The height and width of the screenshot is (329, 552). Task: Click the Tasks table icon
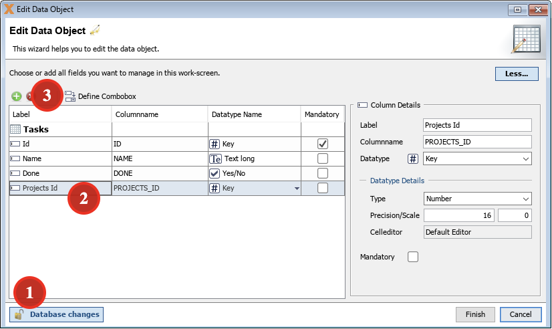15,129
